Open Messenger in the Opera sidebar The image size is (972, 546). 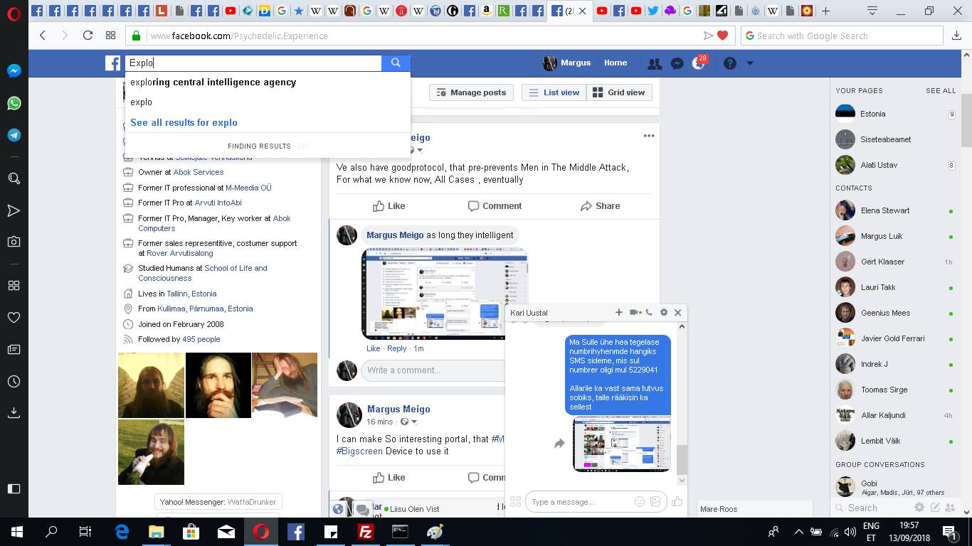coord(14,71)
